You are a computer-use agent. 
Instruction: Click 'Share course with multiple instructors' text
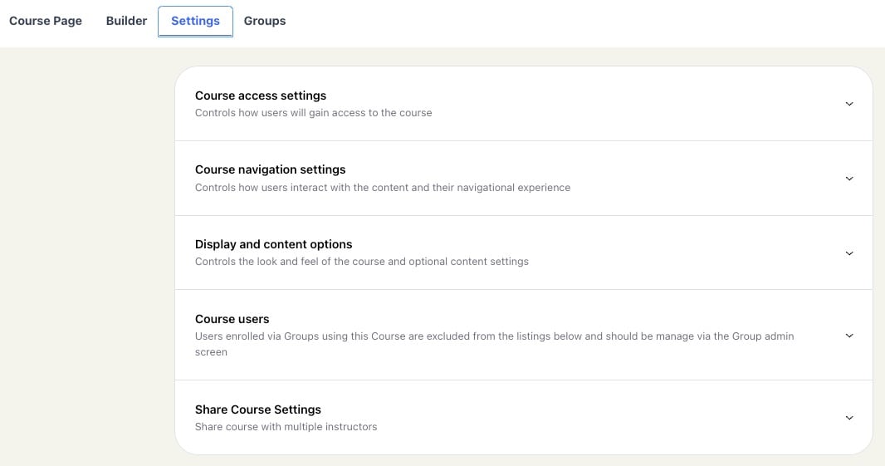coord(286,427)
